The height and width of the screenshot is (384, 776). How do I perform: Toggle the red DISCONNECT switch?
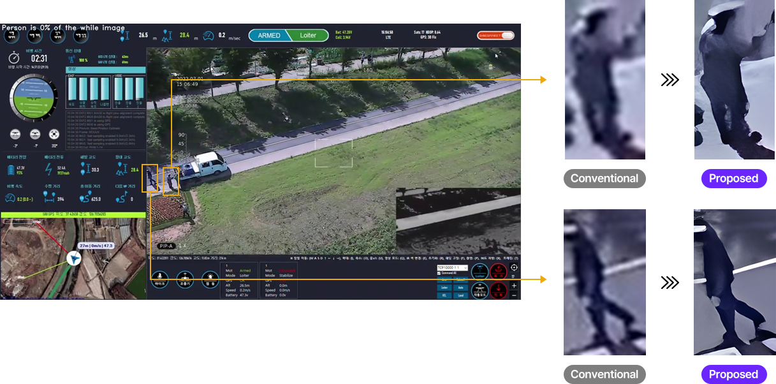click(x=495, y=36)
